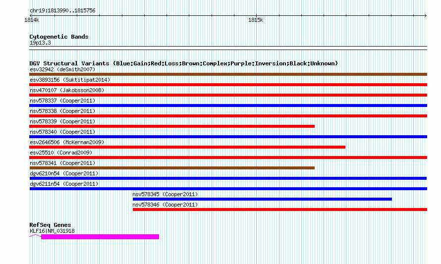Select the brown esv32942 complex variant bar
Image resolution: width=441 pixels, height=264 pixels.
228,74
